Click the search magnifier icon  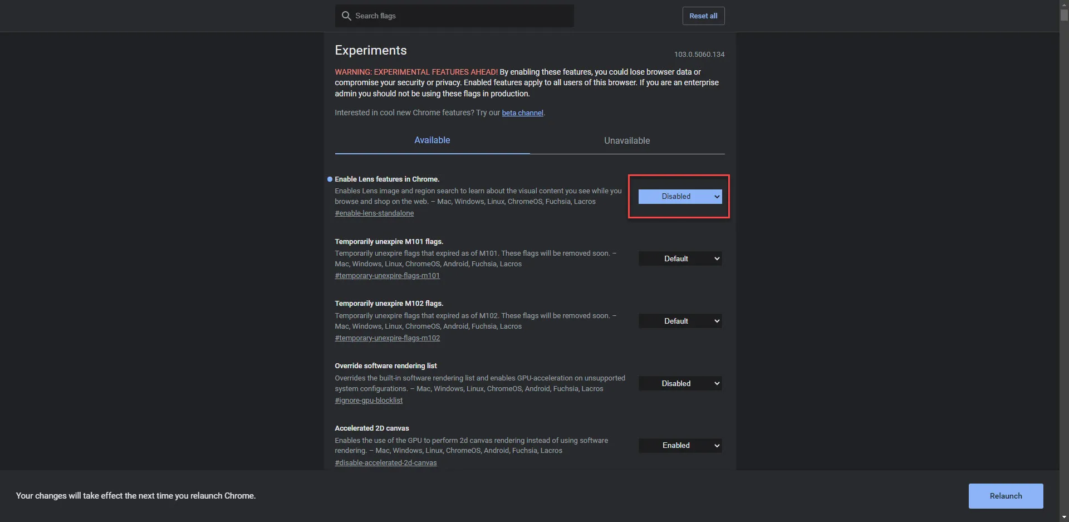pos(346,16)
